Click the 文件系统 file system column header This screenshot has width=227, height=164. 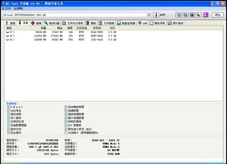pos(82,28)
